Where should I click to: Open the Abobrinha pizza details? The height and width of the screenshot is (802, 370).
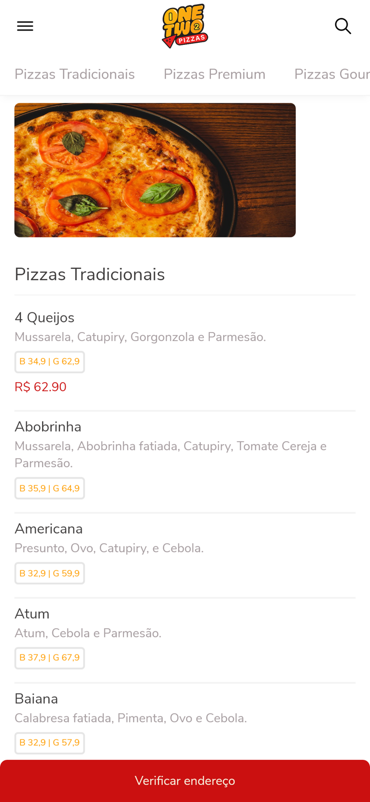48,427
